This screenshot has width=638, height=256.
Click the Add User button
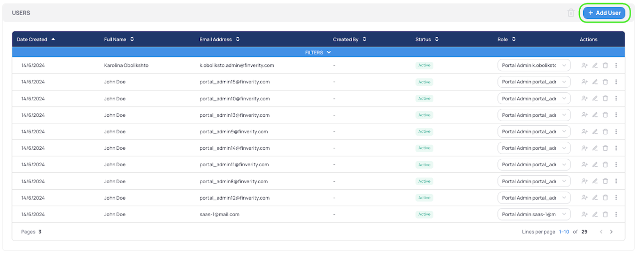[x=604, y=13]
